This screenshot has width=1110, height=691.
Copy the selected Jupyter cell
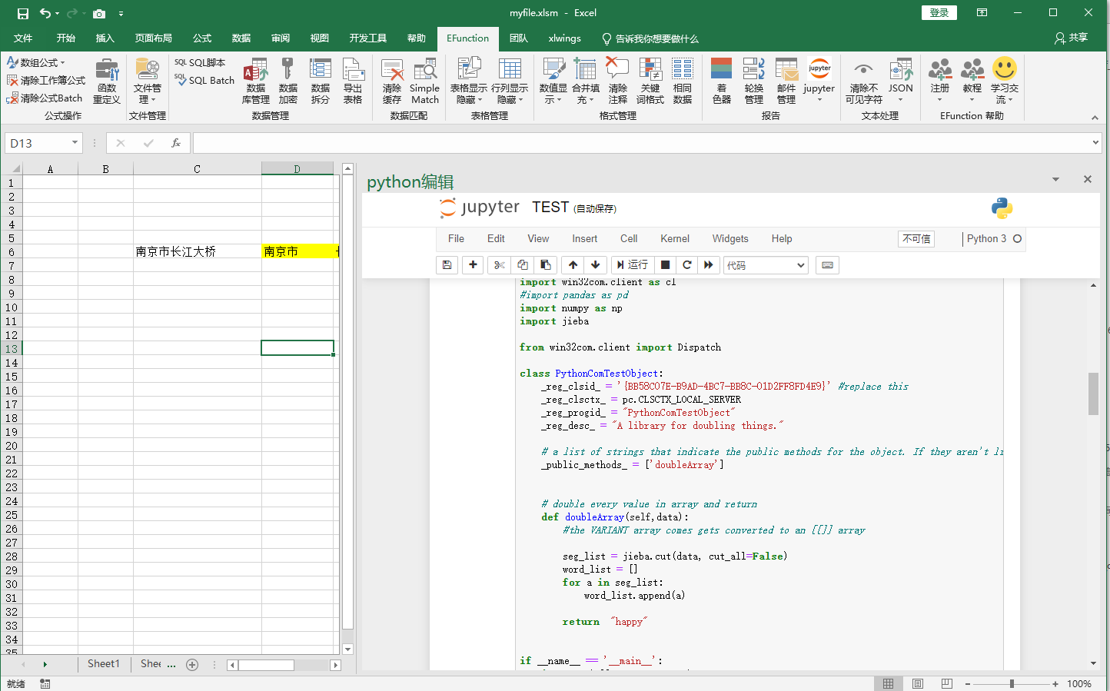523,265
